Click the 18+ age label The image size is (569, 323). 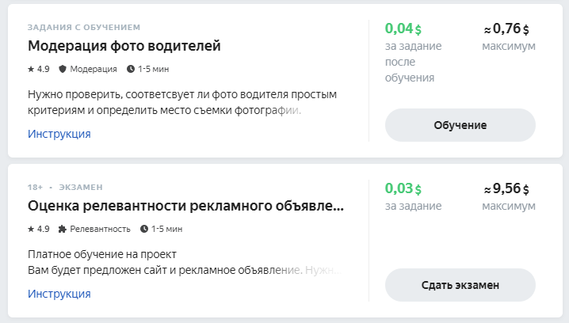(x=35, y=187)
